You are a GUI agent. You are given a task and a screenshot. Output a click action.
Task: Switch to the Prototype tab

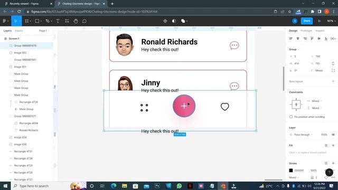pyautogui.click(x=306, y=31)
